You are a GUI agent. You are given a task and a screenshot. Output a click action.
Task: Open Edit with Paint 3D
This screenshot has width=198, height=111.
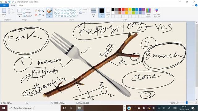coord(157,13)
